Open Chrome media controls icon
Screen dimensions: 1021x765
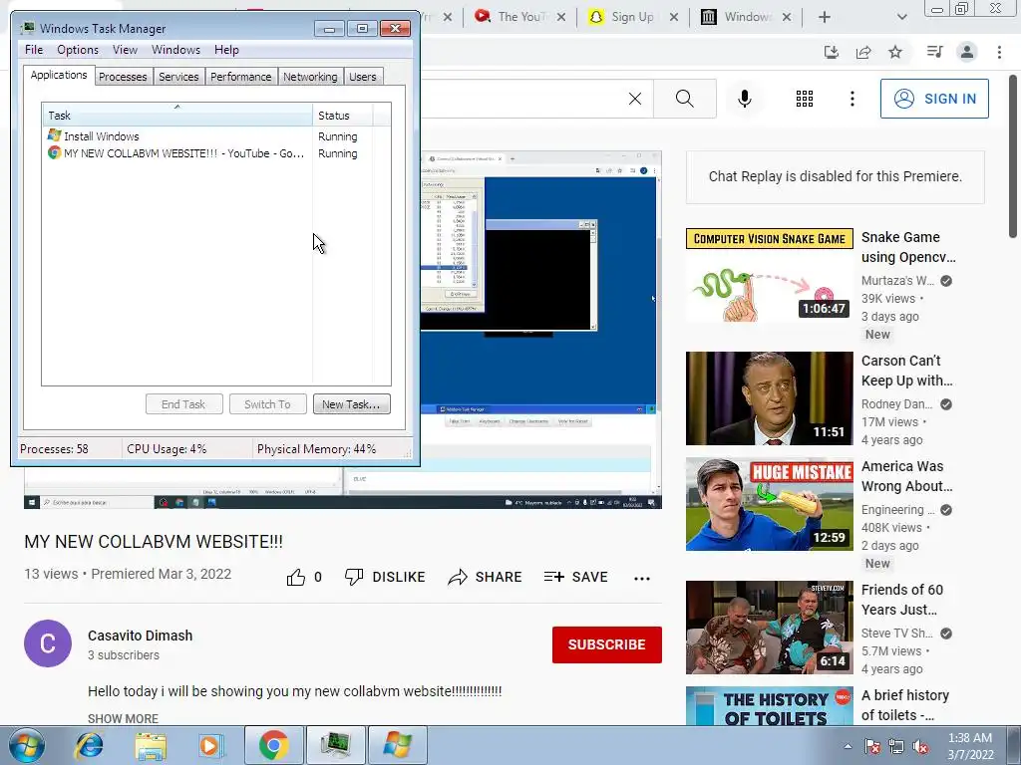pos(934,52)
